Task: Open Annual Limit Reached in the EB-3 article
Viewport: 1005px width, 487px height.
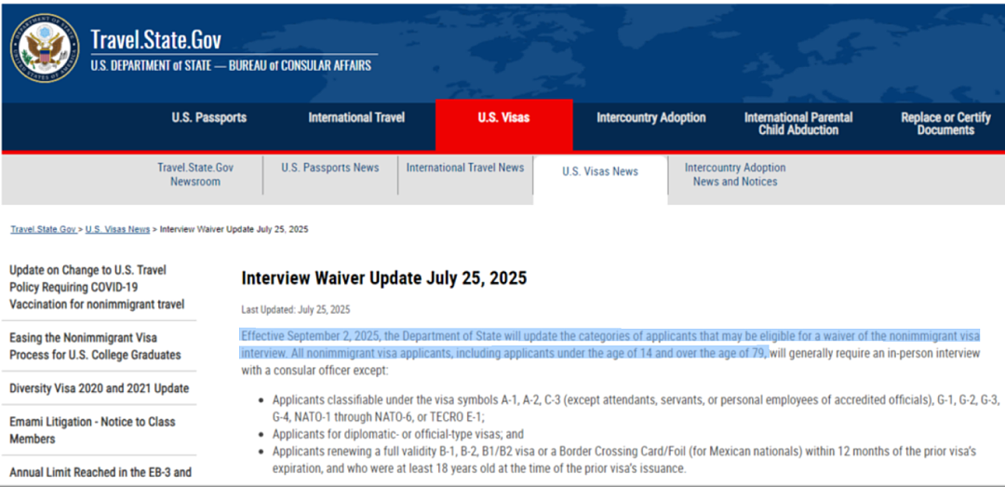Action: point(100,472)
